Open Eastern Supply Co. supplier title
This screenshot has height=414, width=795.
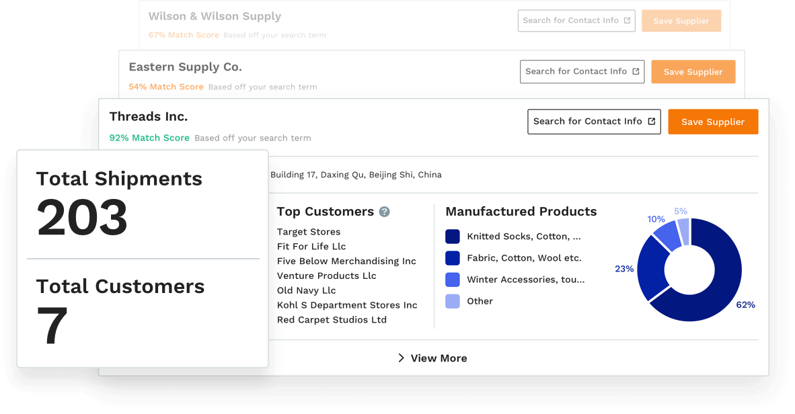[x=185, y=67]
